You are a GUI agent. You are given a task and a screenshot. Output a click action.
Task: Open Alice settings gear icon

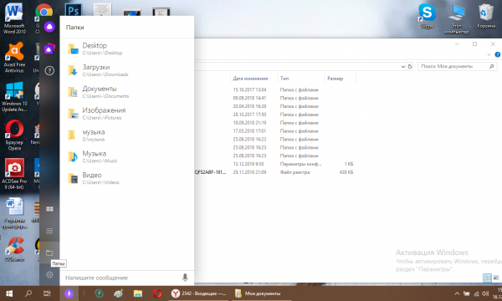(49, 275)
